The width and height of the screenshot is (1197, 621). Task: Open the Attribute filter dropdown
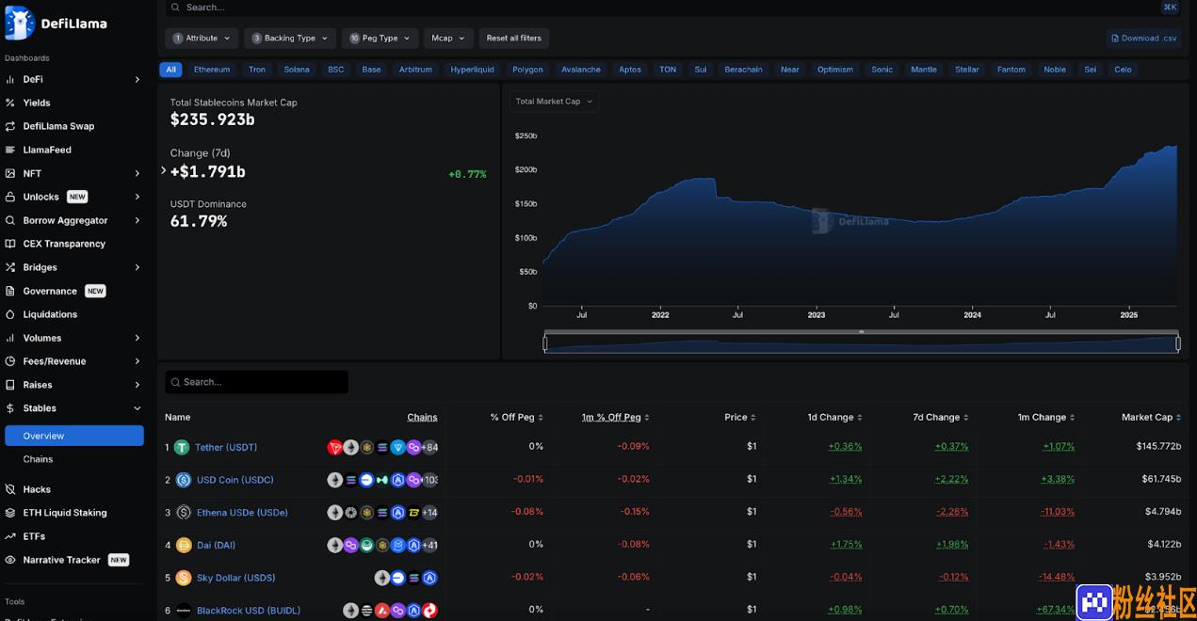coord(202,38)
